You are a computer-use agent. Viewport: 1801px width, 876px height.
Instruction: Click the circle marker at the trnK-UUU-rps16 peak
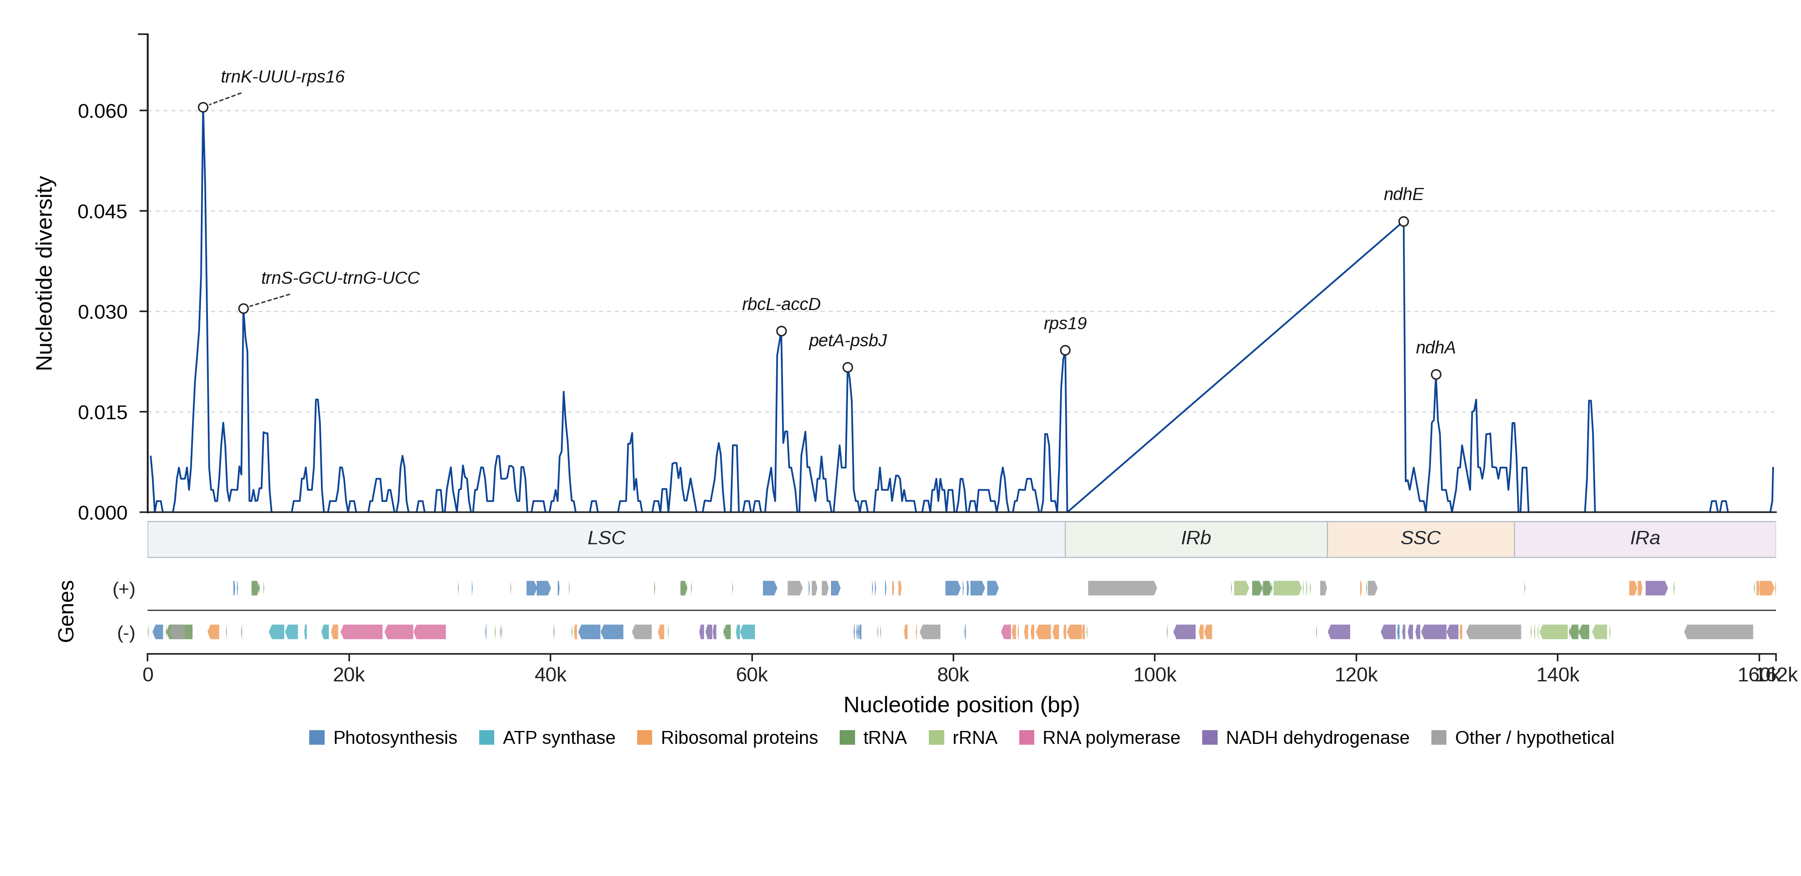(203, 108)
